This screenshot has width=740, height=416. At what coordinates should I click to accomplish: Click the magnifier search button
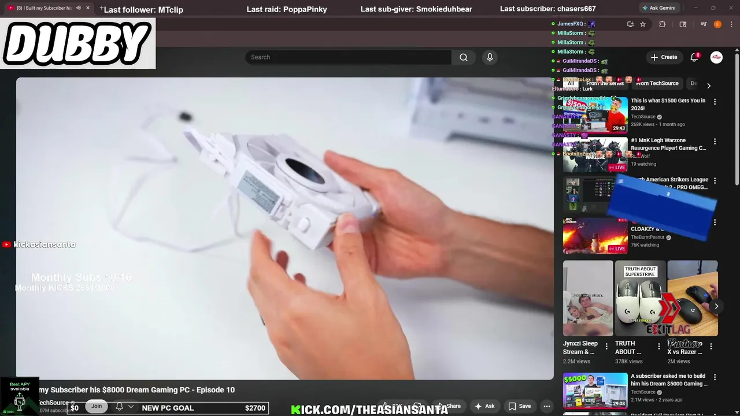464,57
